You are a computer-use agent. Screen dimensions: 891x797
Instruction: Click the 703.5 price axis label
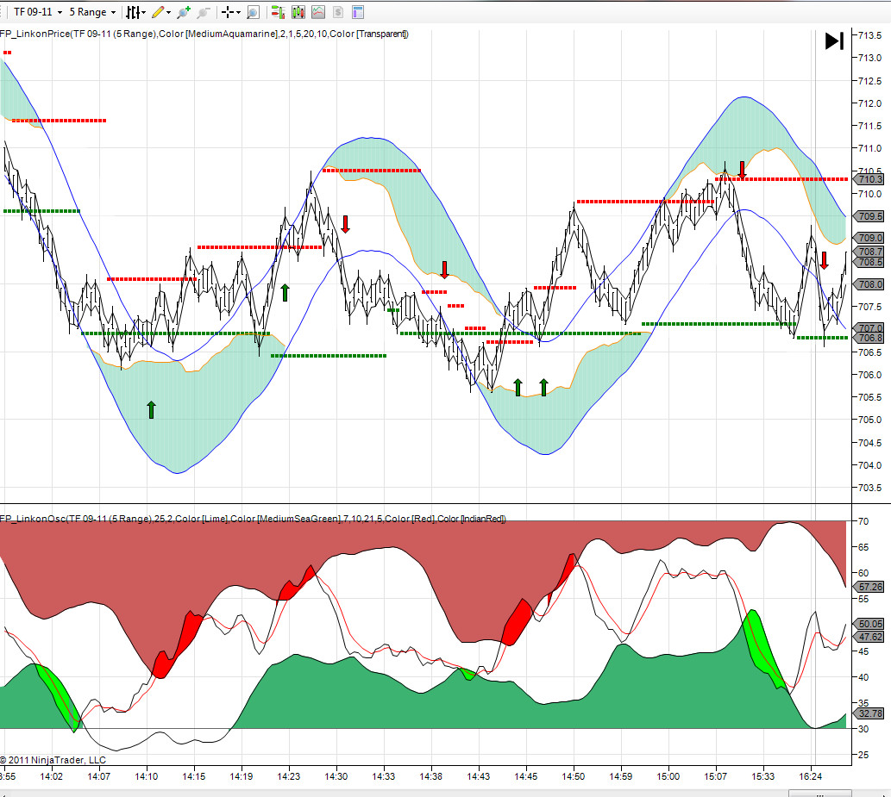(869, 489)
